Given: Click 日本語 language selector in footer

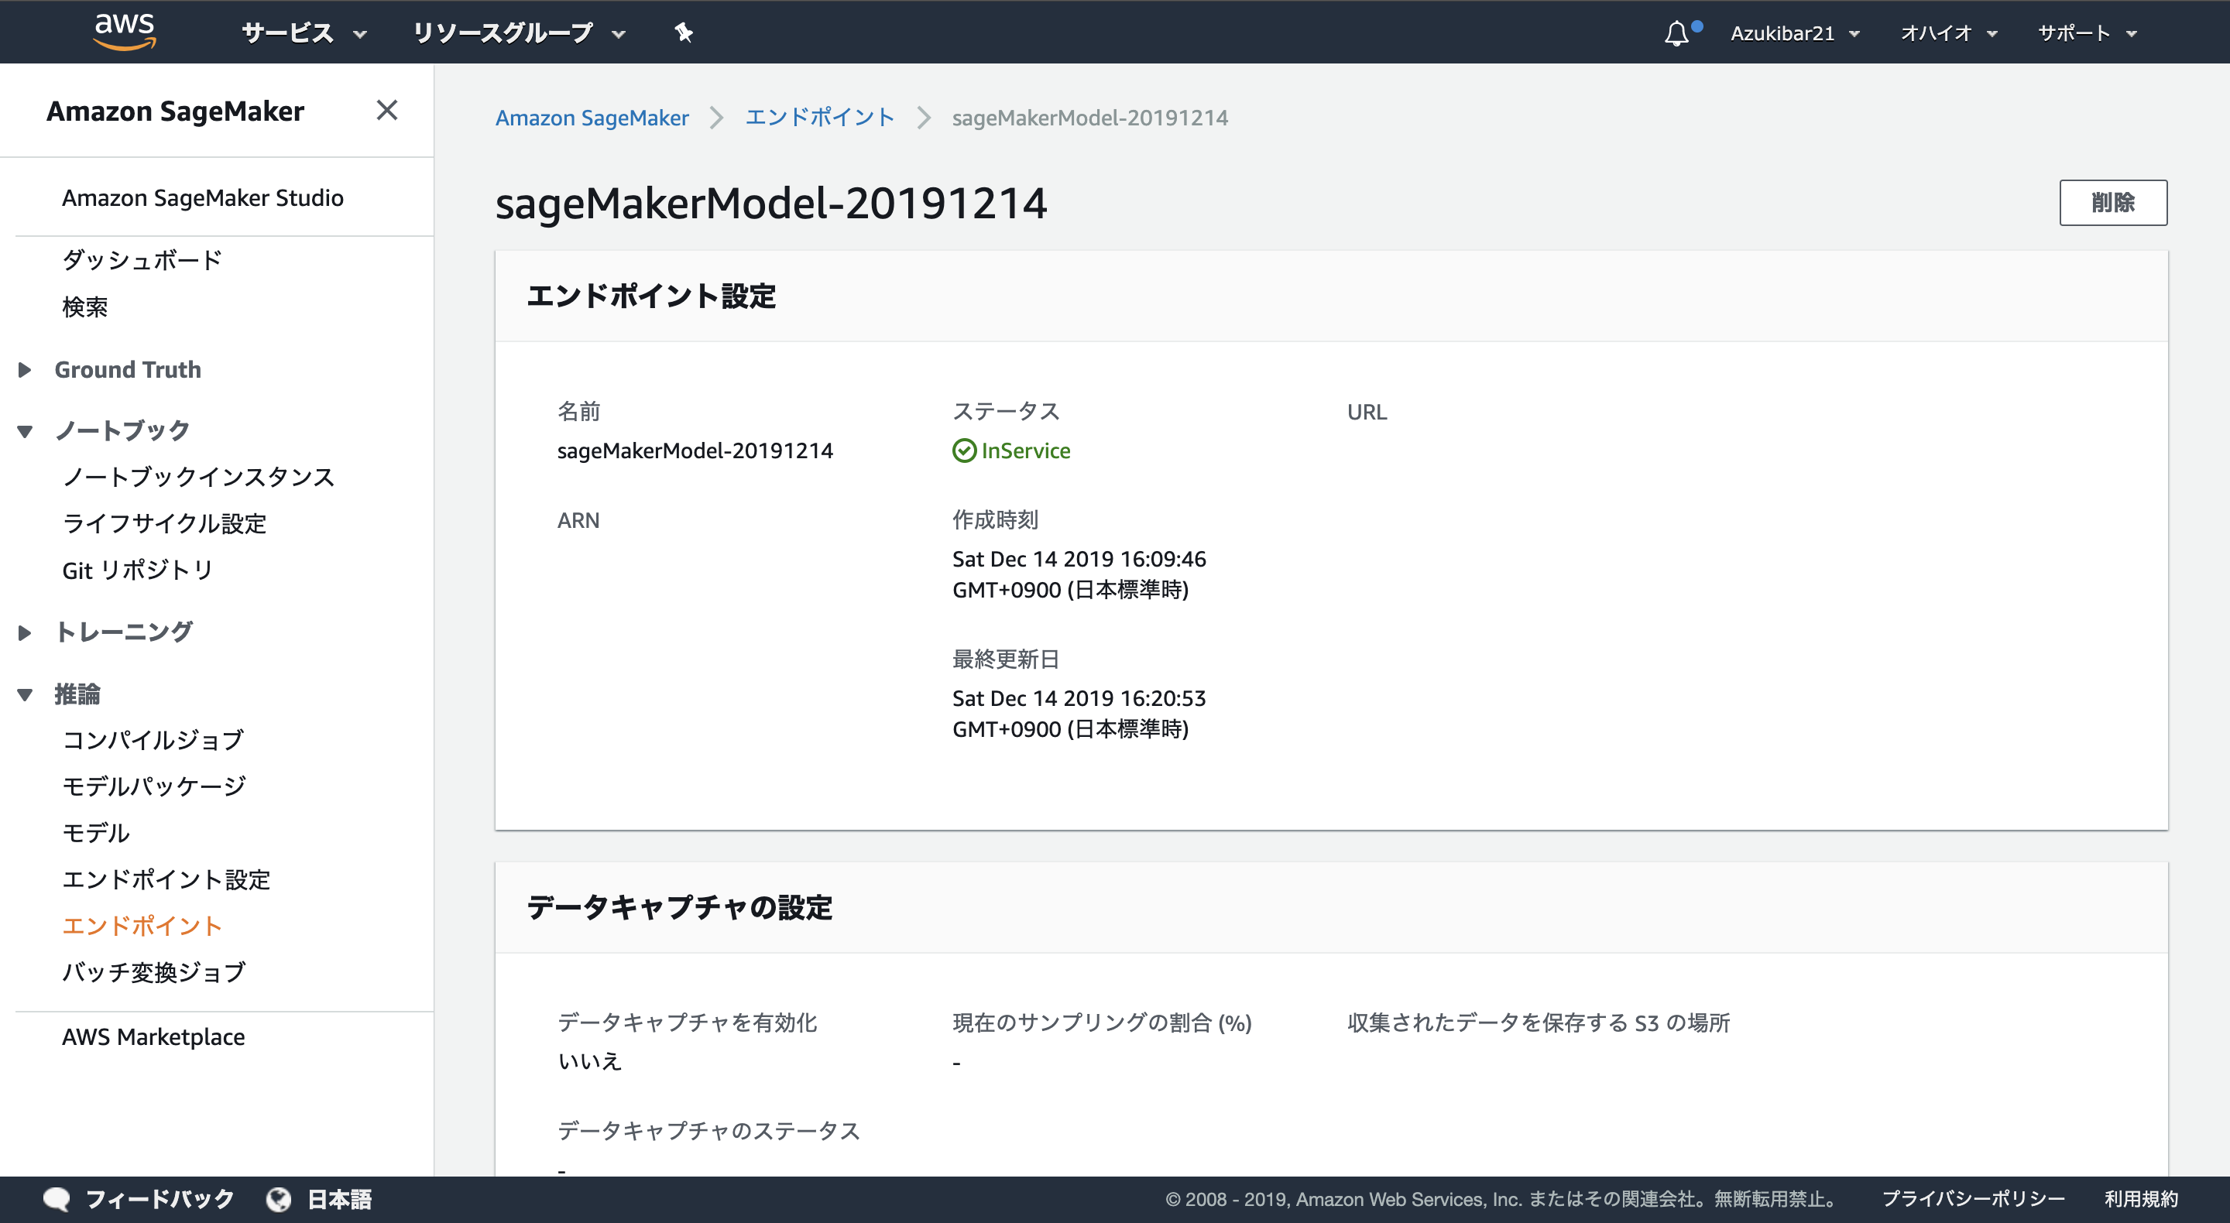Looking at the screenshot, I should tap(339, 1199).
